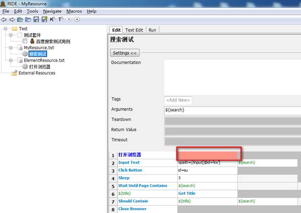This screenshot has width=301, height=213.
Task: Click the Go Forward arrow icon
Action: pos(12,20)
